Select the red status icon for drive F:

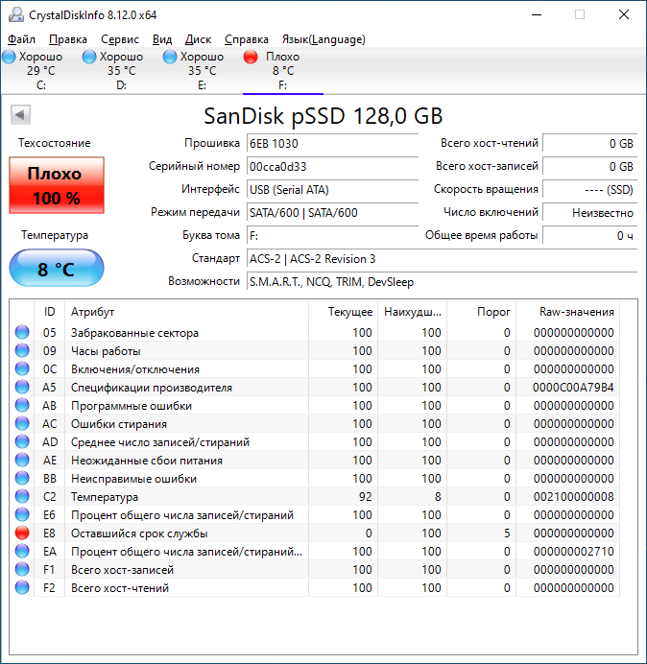click(251, 57)
